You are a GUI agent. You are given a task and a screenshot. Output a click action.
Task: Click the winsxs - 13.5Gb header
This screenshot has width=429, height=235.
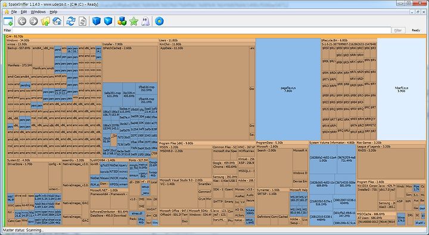[x=54, y=44]
